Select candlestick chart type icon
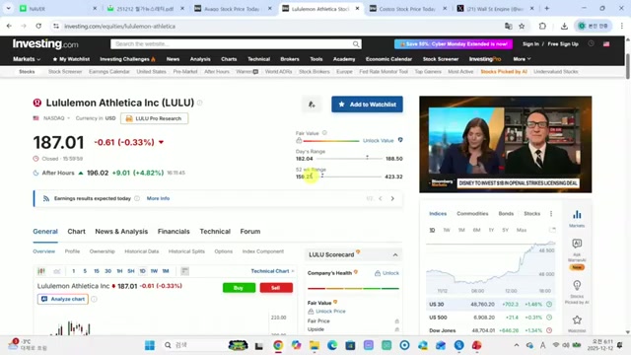This screenshot has width=631, height=355. coord(41,271)
